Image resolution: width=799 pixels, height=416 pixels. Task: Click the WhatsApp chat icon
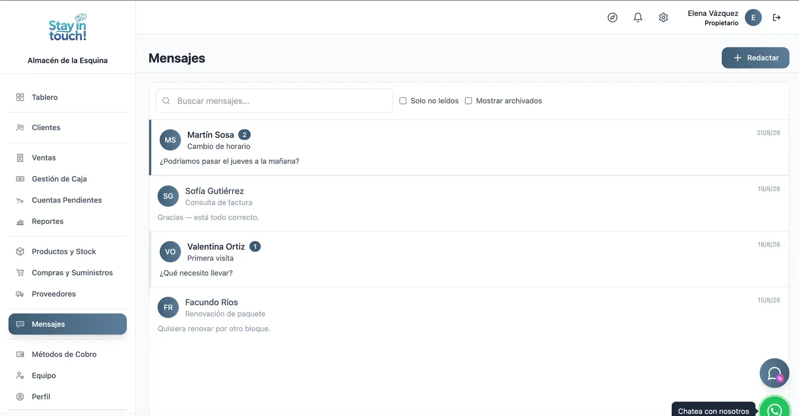[775, 408]
